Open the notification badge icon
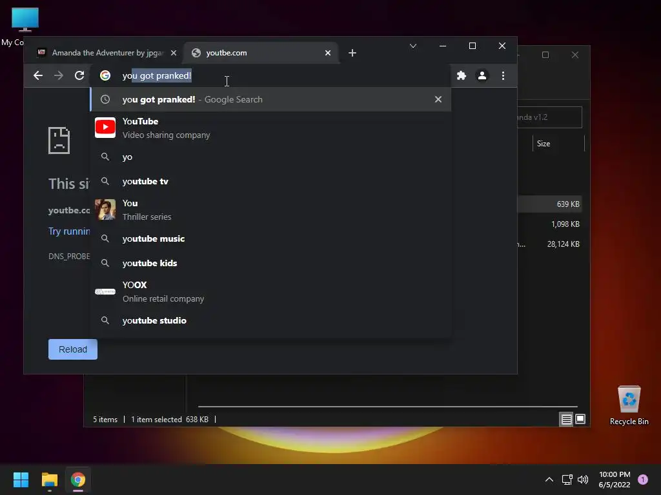The width and height of the screenshot is (661, 495). pos(643,480)
